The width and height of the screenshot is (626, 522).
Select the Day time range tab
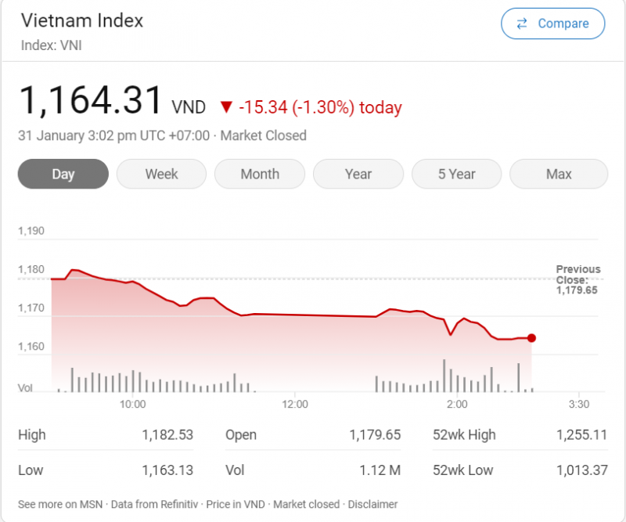(x=63, y=174)
